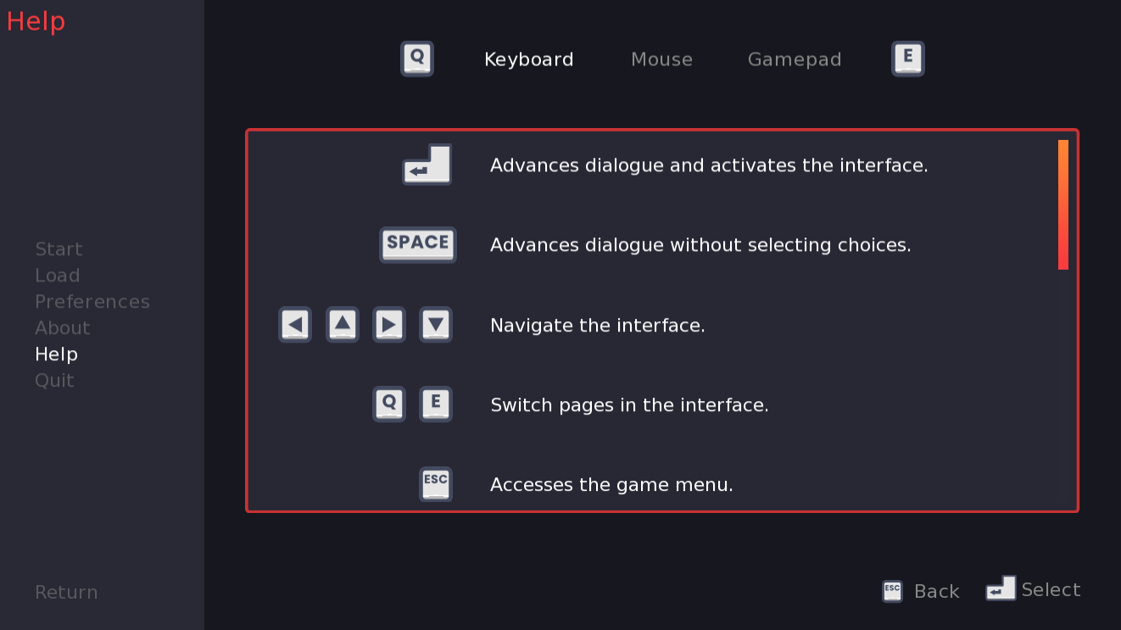This screenshot has height=630, width=1121.
Task: Click the Quit option
Action: 53,380
